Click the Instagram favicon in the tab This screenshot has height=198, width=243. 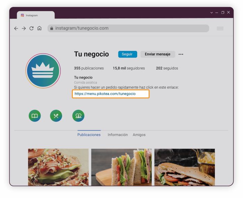[x=22, y=15]
